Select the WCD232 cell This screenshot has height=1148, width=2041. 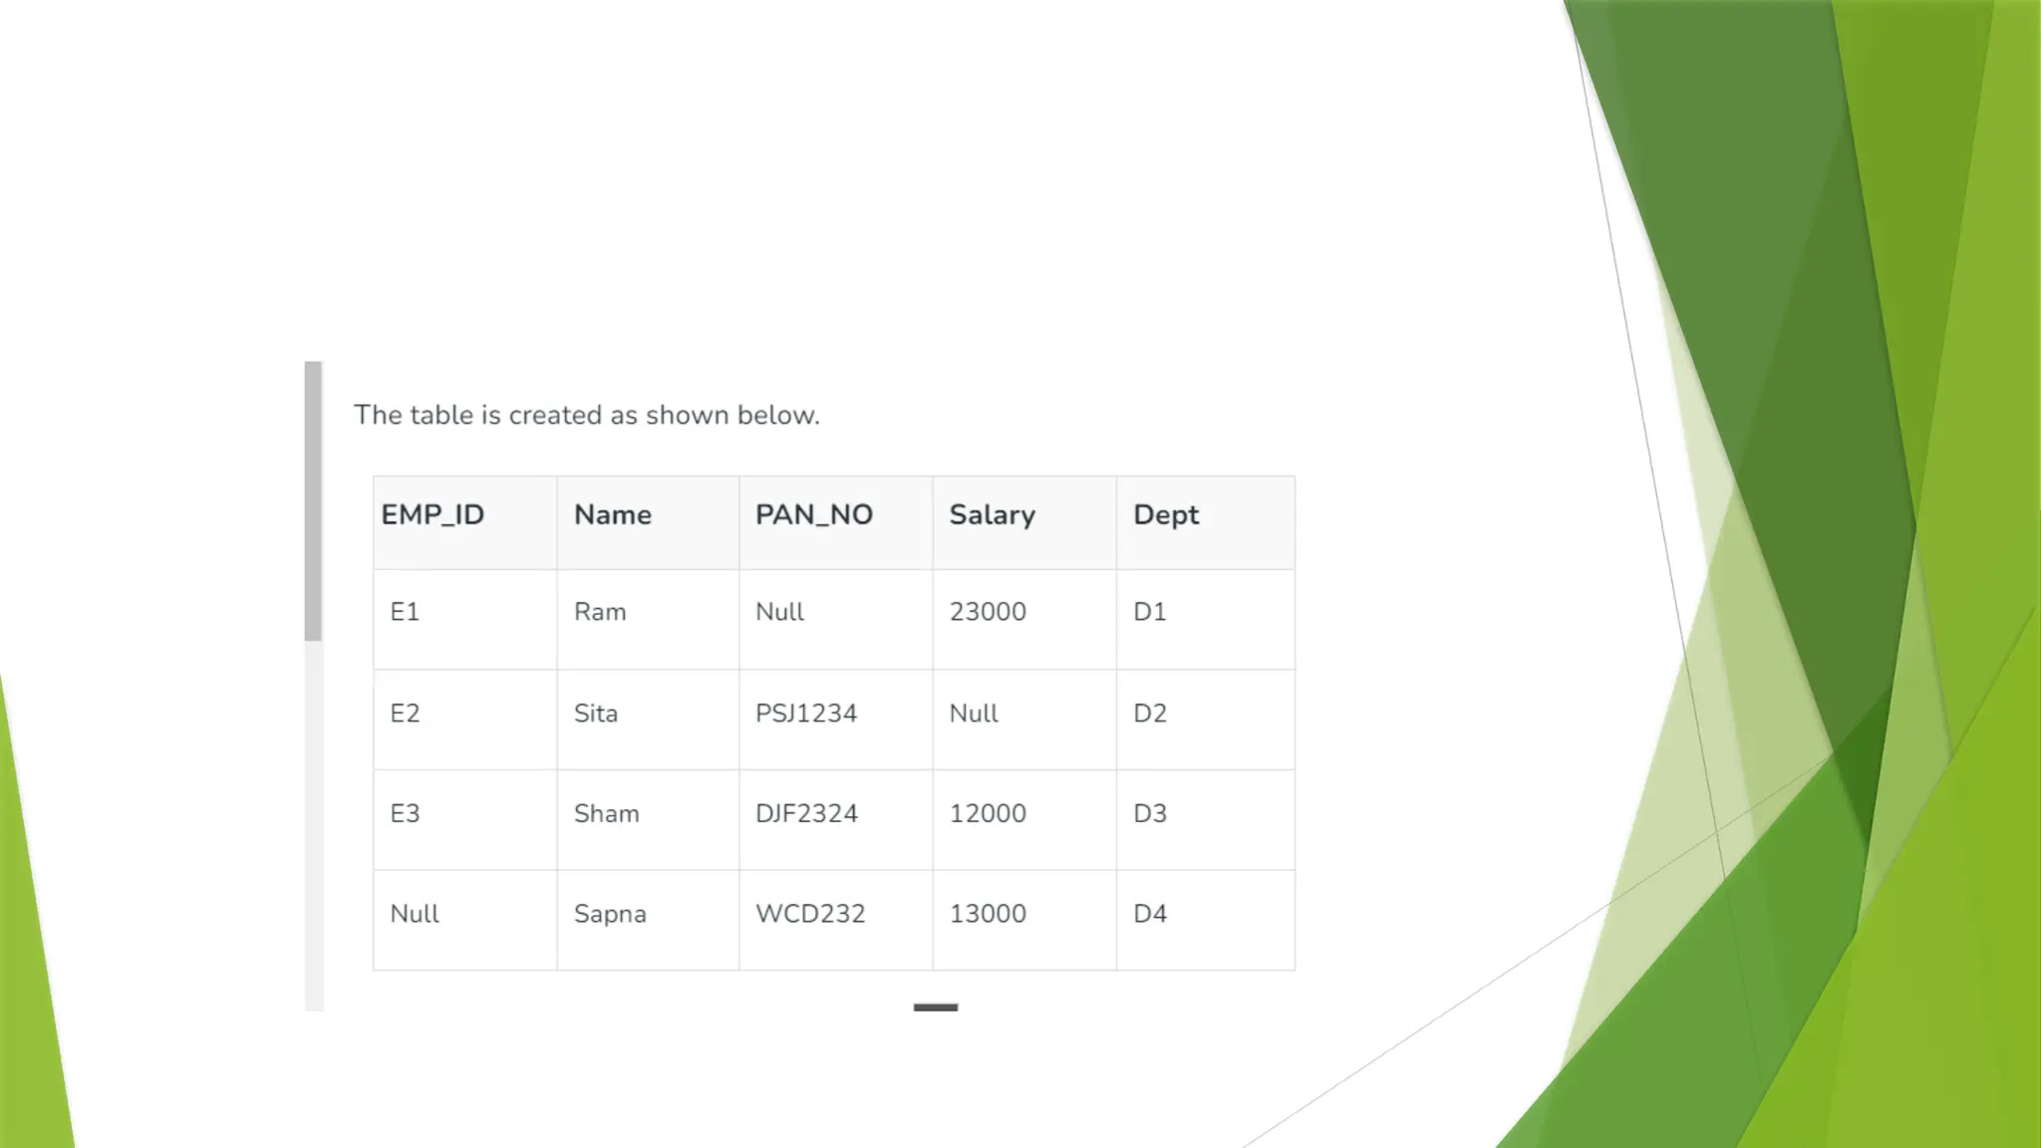809,914
